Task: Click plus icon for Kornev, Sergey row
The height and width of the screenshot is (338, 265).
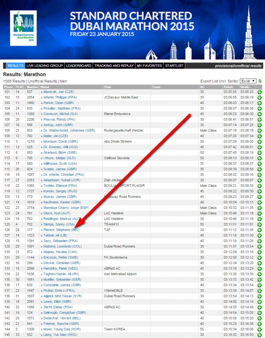Action: tap(259, 191)
